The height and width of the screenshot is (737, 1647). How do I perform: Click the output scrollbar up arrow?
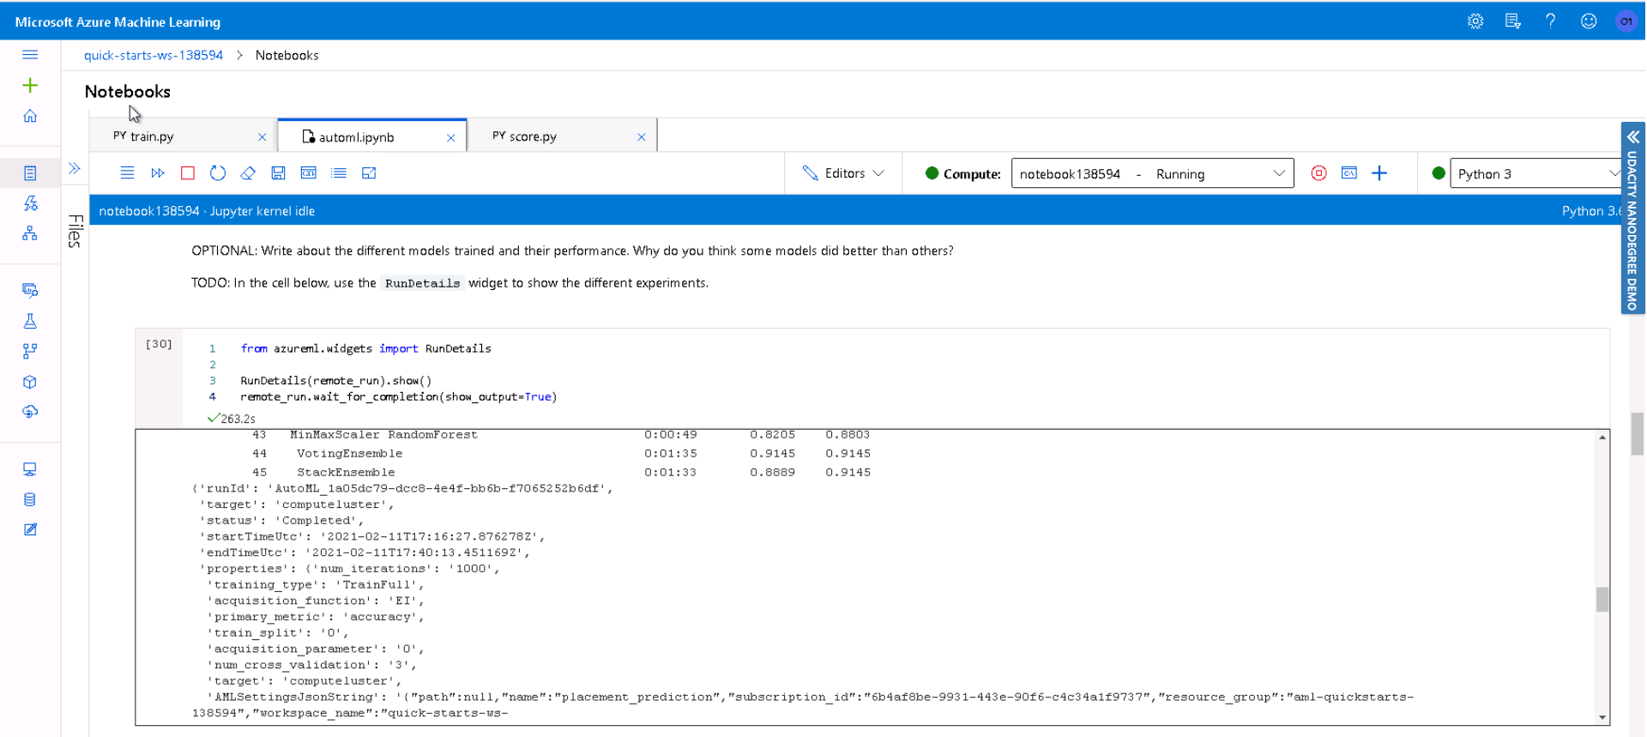1602,438
